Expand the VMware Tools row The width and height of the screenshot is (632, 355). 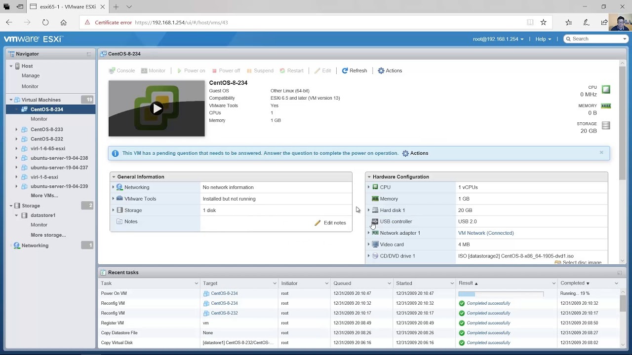(x=113, y=199)
